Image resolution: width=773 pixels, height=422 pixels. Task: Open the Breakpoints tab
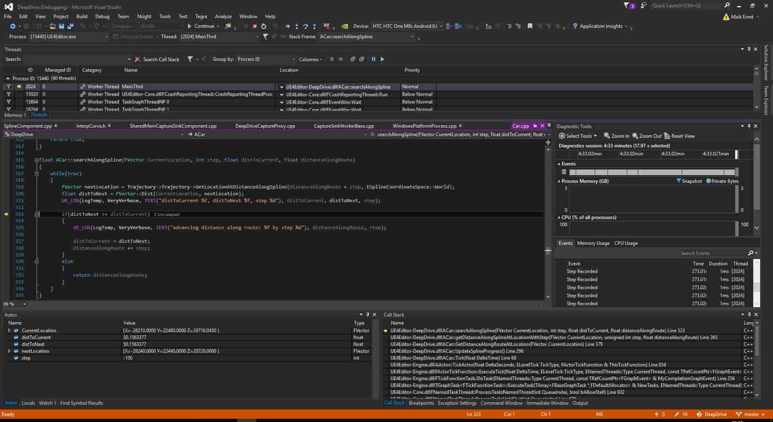click(421, 403)
